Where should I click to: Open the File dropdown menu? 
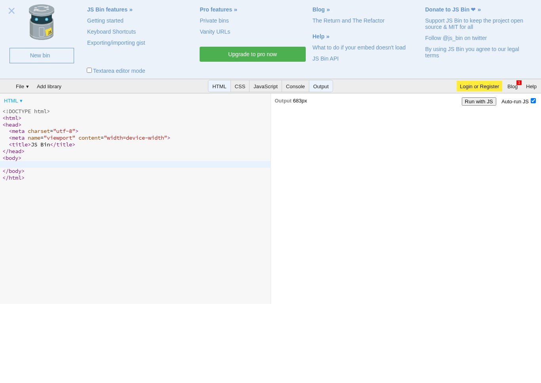(x=22, y=86)
